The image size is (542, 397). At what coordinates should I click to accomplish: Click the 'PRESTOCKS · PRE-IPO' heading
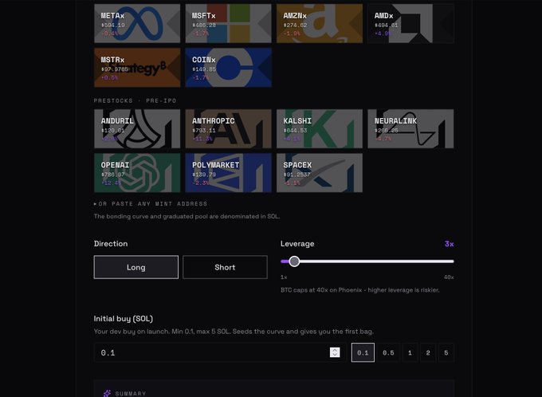click(x=135, y=100)
